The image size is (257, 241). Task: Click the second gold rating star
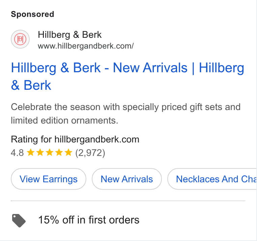click(x=40, y=153)
